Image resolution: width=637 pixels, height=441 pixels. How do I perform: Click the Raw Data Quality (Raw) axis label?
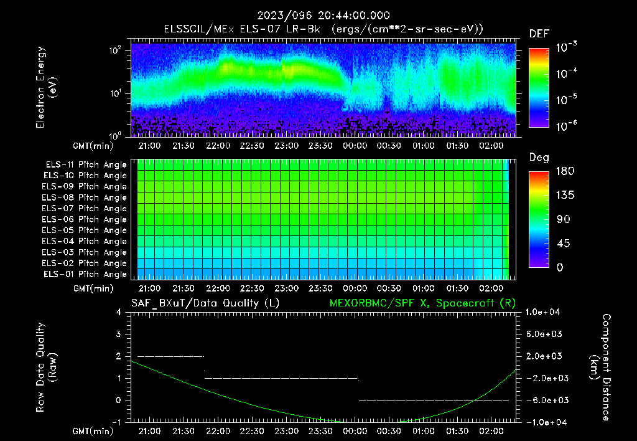coord(46,367)
